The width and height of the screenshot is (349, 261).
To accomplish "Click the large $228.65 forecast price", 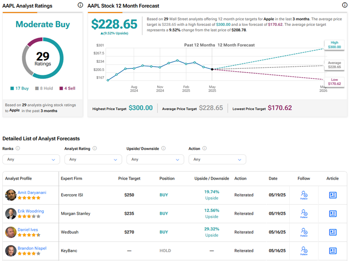I will click(x=114, y=24).
